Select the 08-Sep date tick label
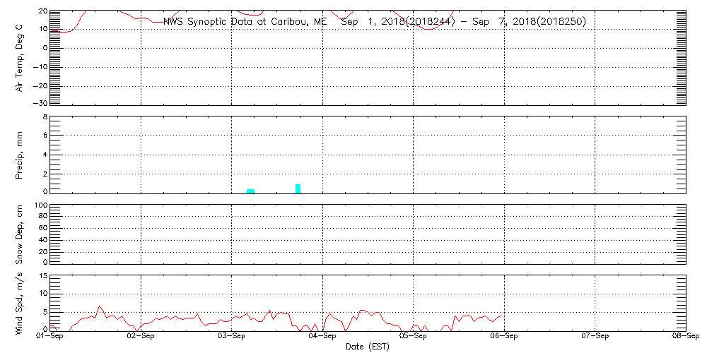The image size is (707, 353). pyautogui.click(x=684, y=337)
